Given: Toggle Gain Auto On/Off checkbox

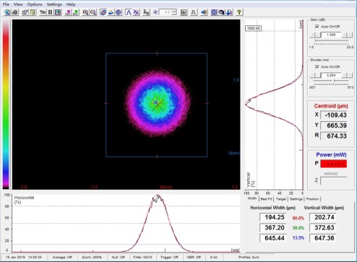Looking at the screenshot, I should tap(317, 27).
